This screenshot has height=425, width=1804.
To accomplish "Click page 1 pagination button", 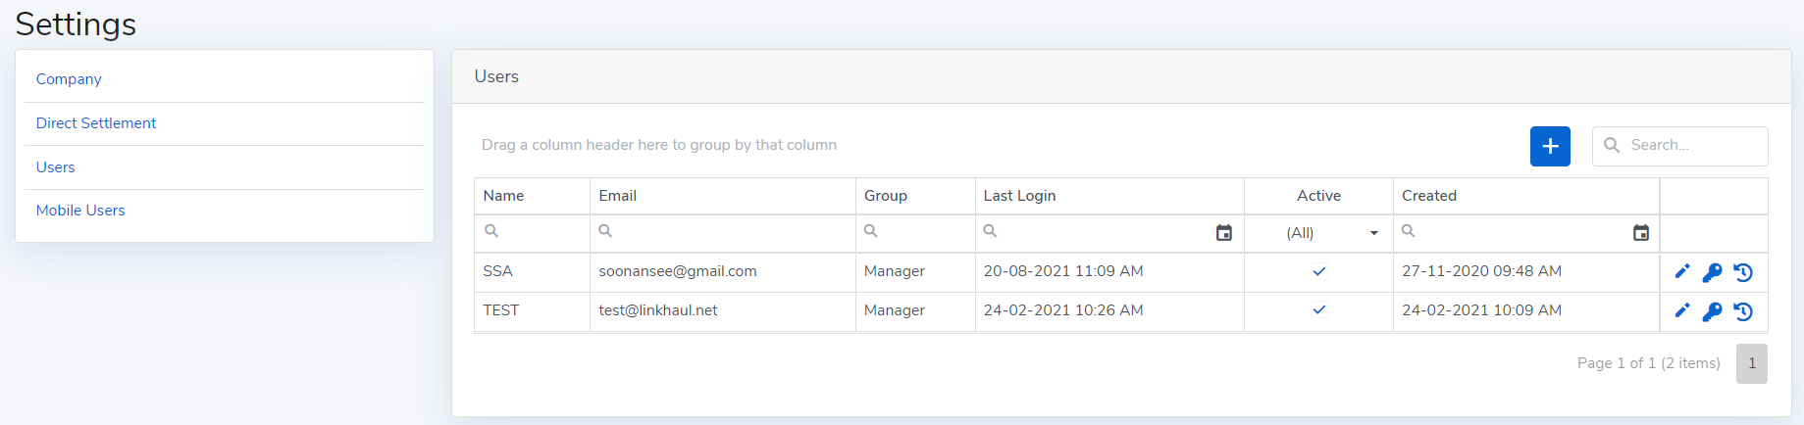I will click(x=1751, y=363).
